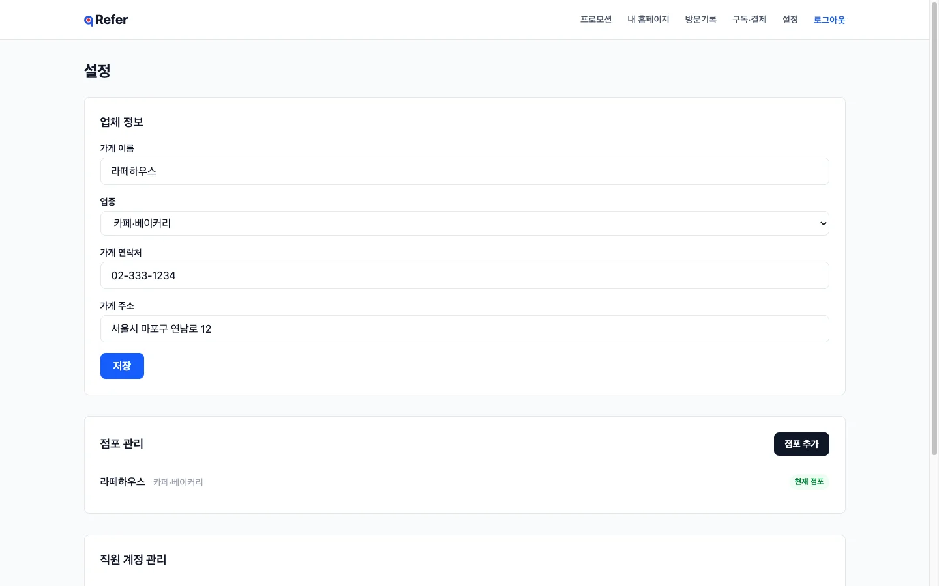Click the 카페·베이커리 store category label
The image size is (939, 586).
coord(178,482)
